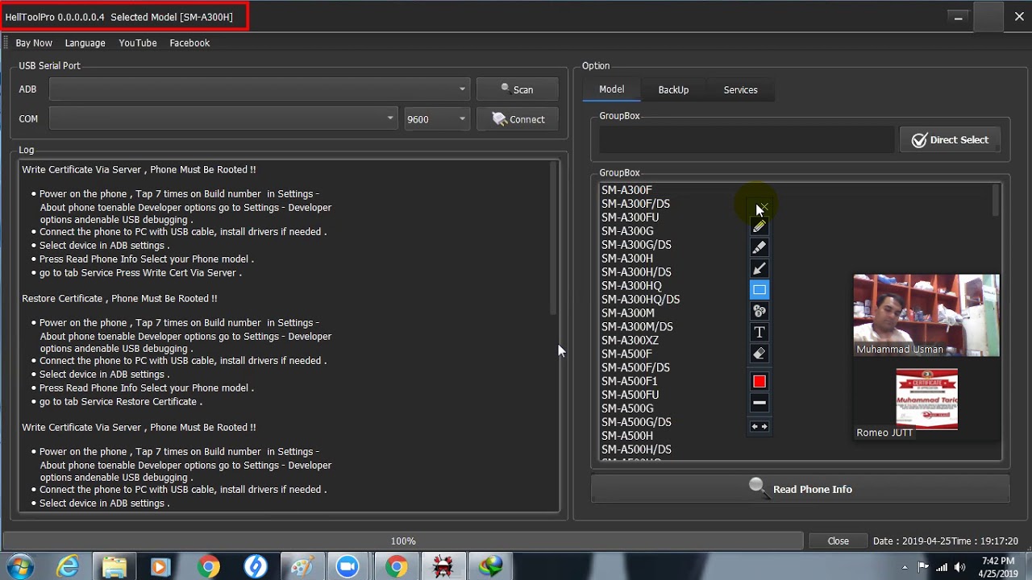The height and width of the screenshot is (580, 1032).
Task: Open the line thickness option
Action: (759, 403)
